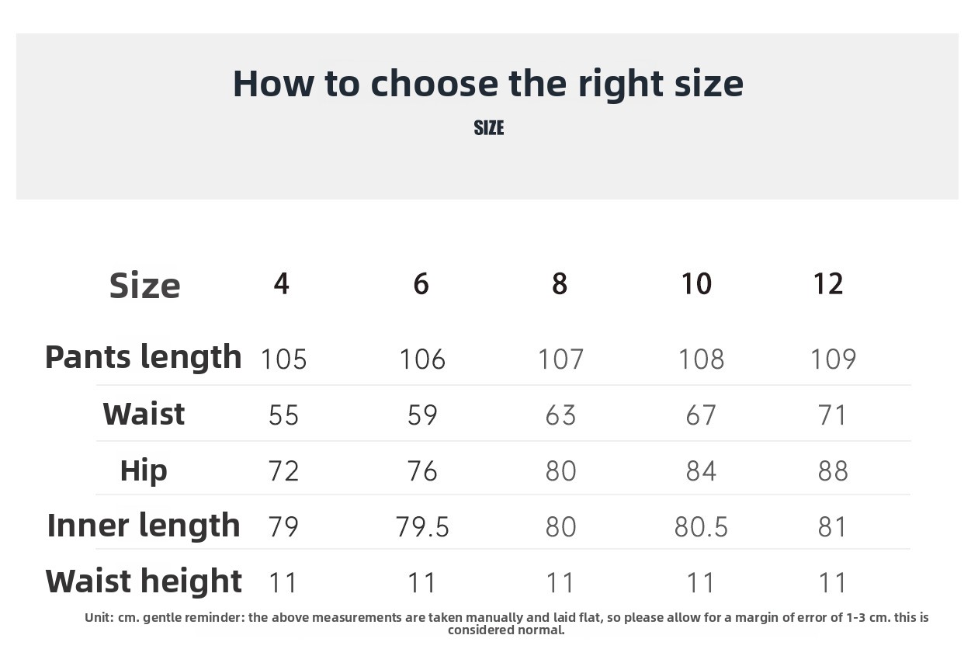Click the Size row label
978x649 pixels.
pyautogui.click(x=145, y=286)
